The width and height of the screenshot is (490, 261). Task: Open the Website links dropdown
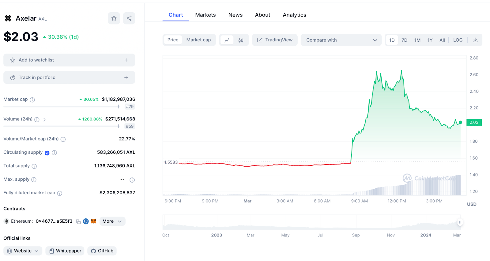pyautogui.click(x=23, y=251)
